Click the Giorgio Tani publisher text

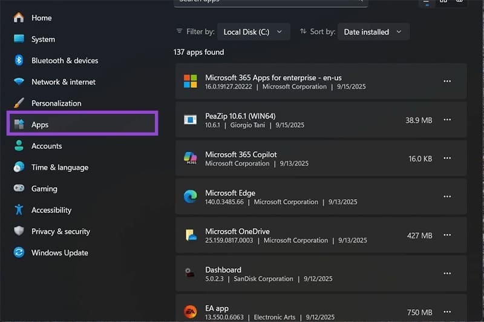(x=247, y=125)
